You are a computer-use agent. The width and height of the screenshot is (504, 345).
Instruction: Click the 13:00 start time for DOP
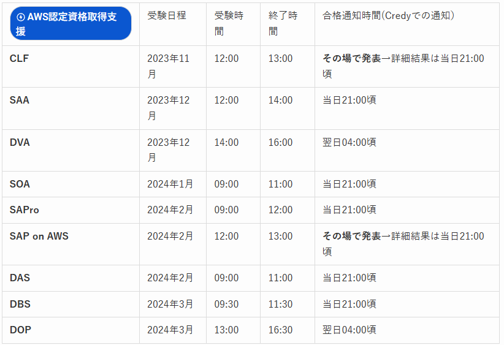[227, 330]
